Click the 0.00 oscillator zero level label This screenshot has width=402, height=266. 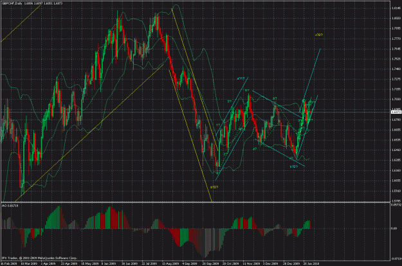tap(394, 228)
